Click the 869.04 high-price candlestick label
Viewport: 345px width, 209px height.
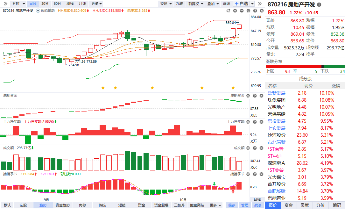coord(230,23)
